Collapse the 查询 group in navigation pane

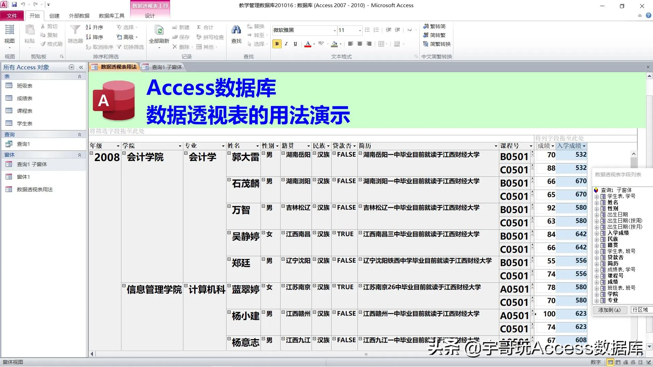(80, 135)
